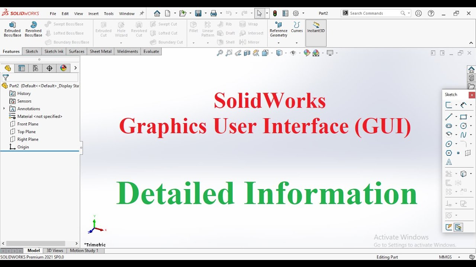Close the floating Sketch toolbar
This screenshot has width=476, height=267.
point(472,95)
